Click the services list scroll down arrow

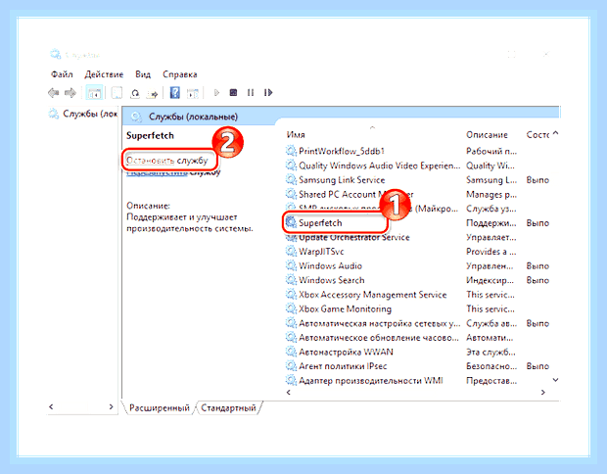pyautogui.click(x=555, y=380)
